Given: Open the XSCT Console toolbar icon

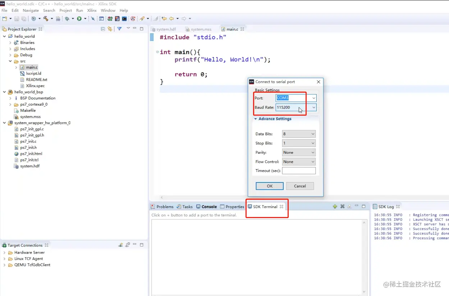Looking at the screenshot, I should point(101,19).
